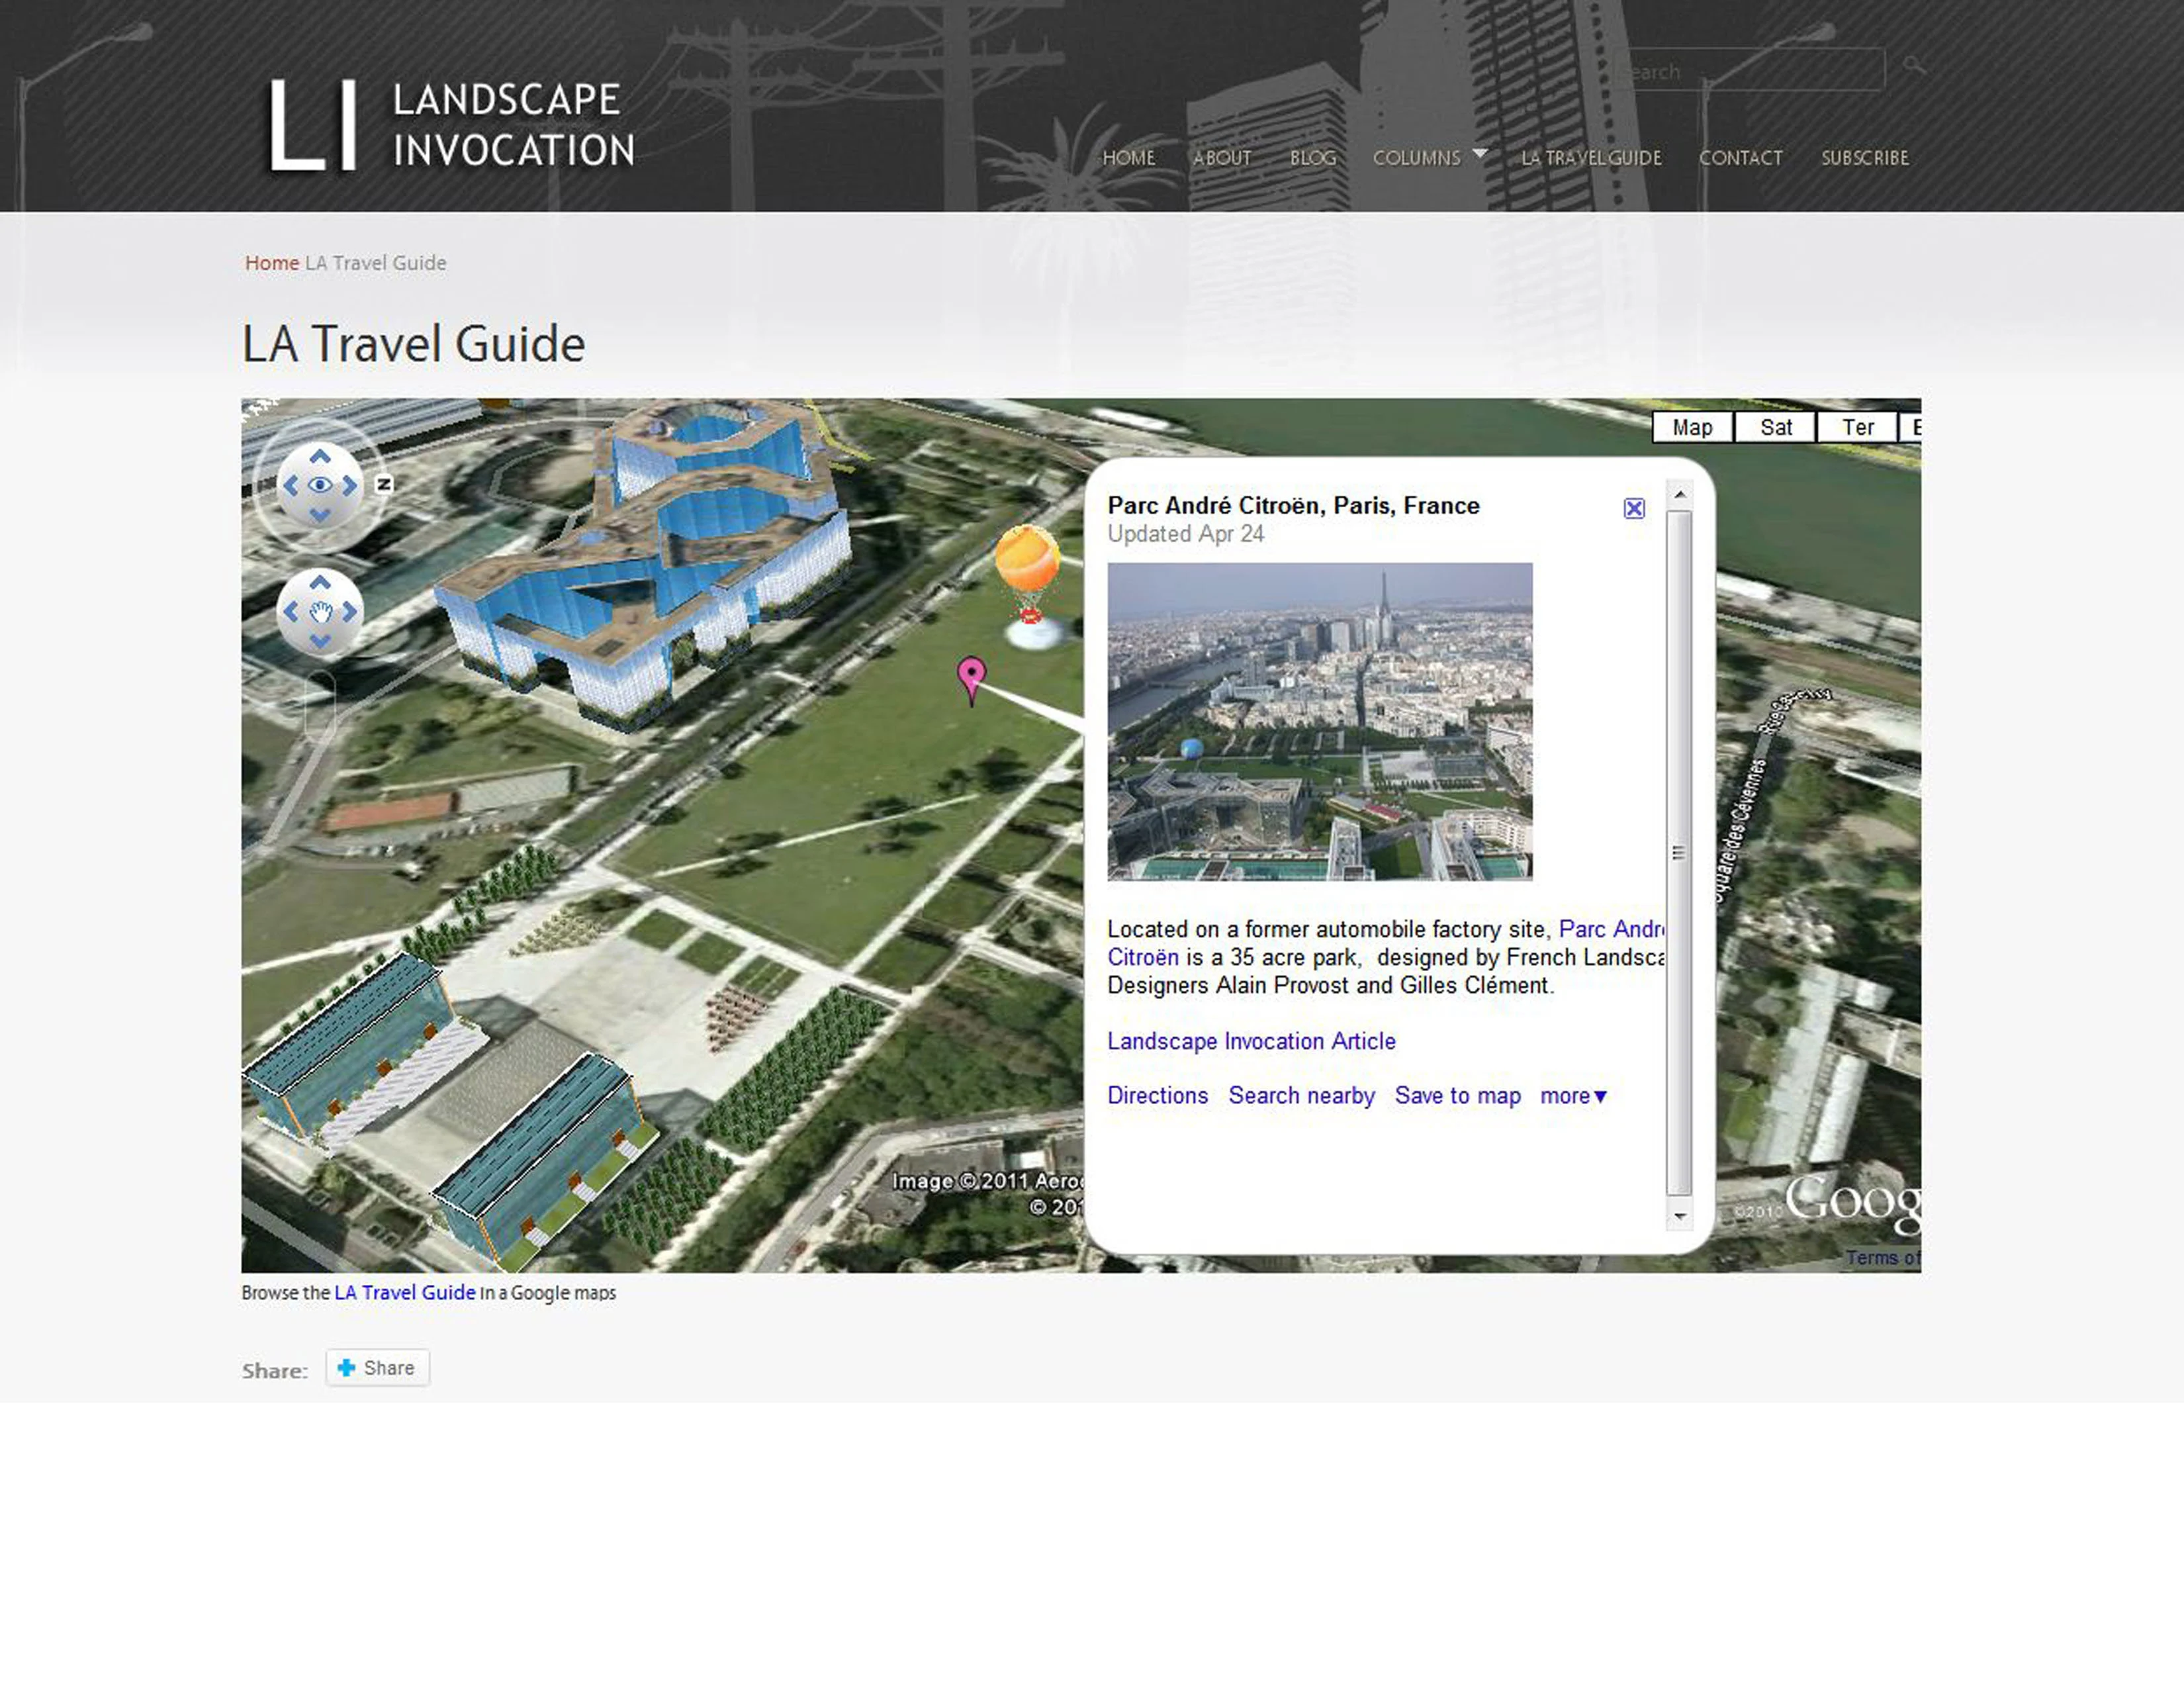Screen dimensions: 2184x1688
Task: Click the Share button
Action: (377, 1367)
